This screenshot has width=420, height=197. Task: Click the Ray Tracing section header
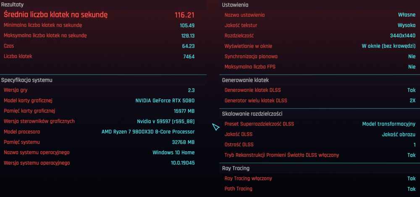tap(236, 168)
